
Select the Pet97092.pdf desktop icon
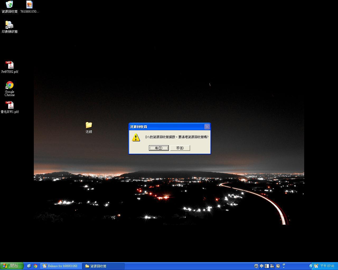click(10, 67)
